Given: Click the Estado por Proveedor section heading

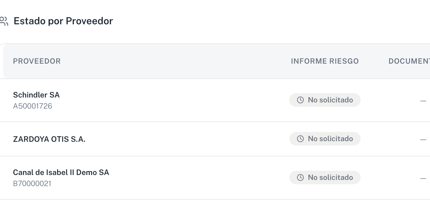Looking at the screenshot, I should coord(63,21).
